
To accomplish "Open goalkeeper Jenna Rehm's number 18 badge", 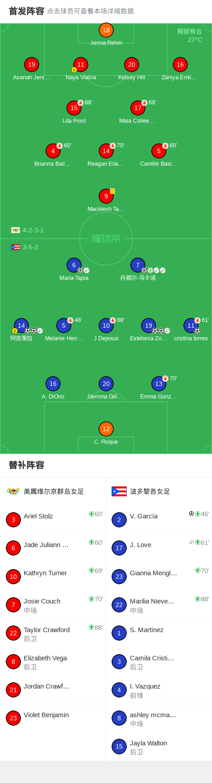I will click(x=106, y=30).
